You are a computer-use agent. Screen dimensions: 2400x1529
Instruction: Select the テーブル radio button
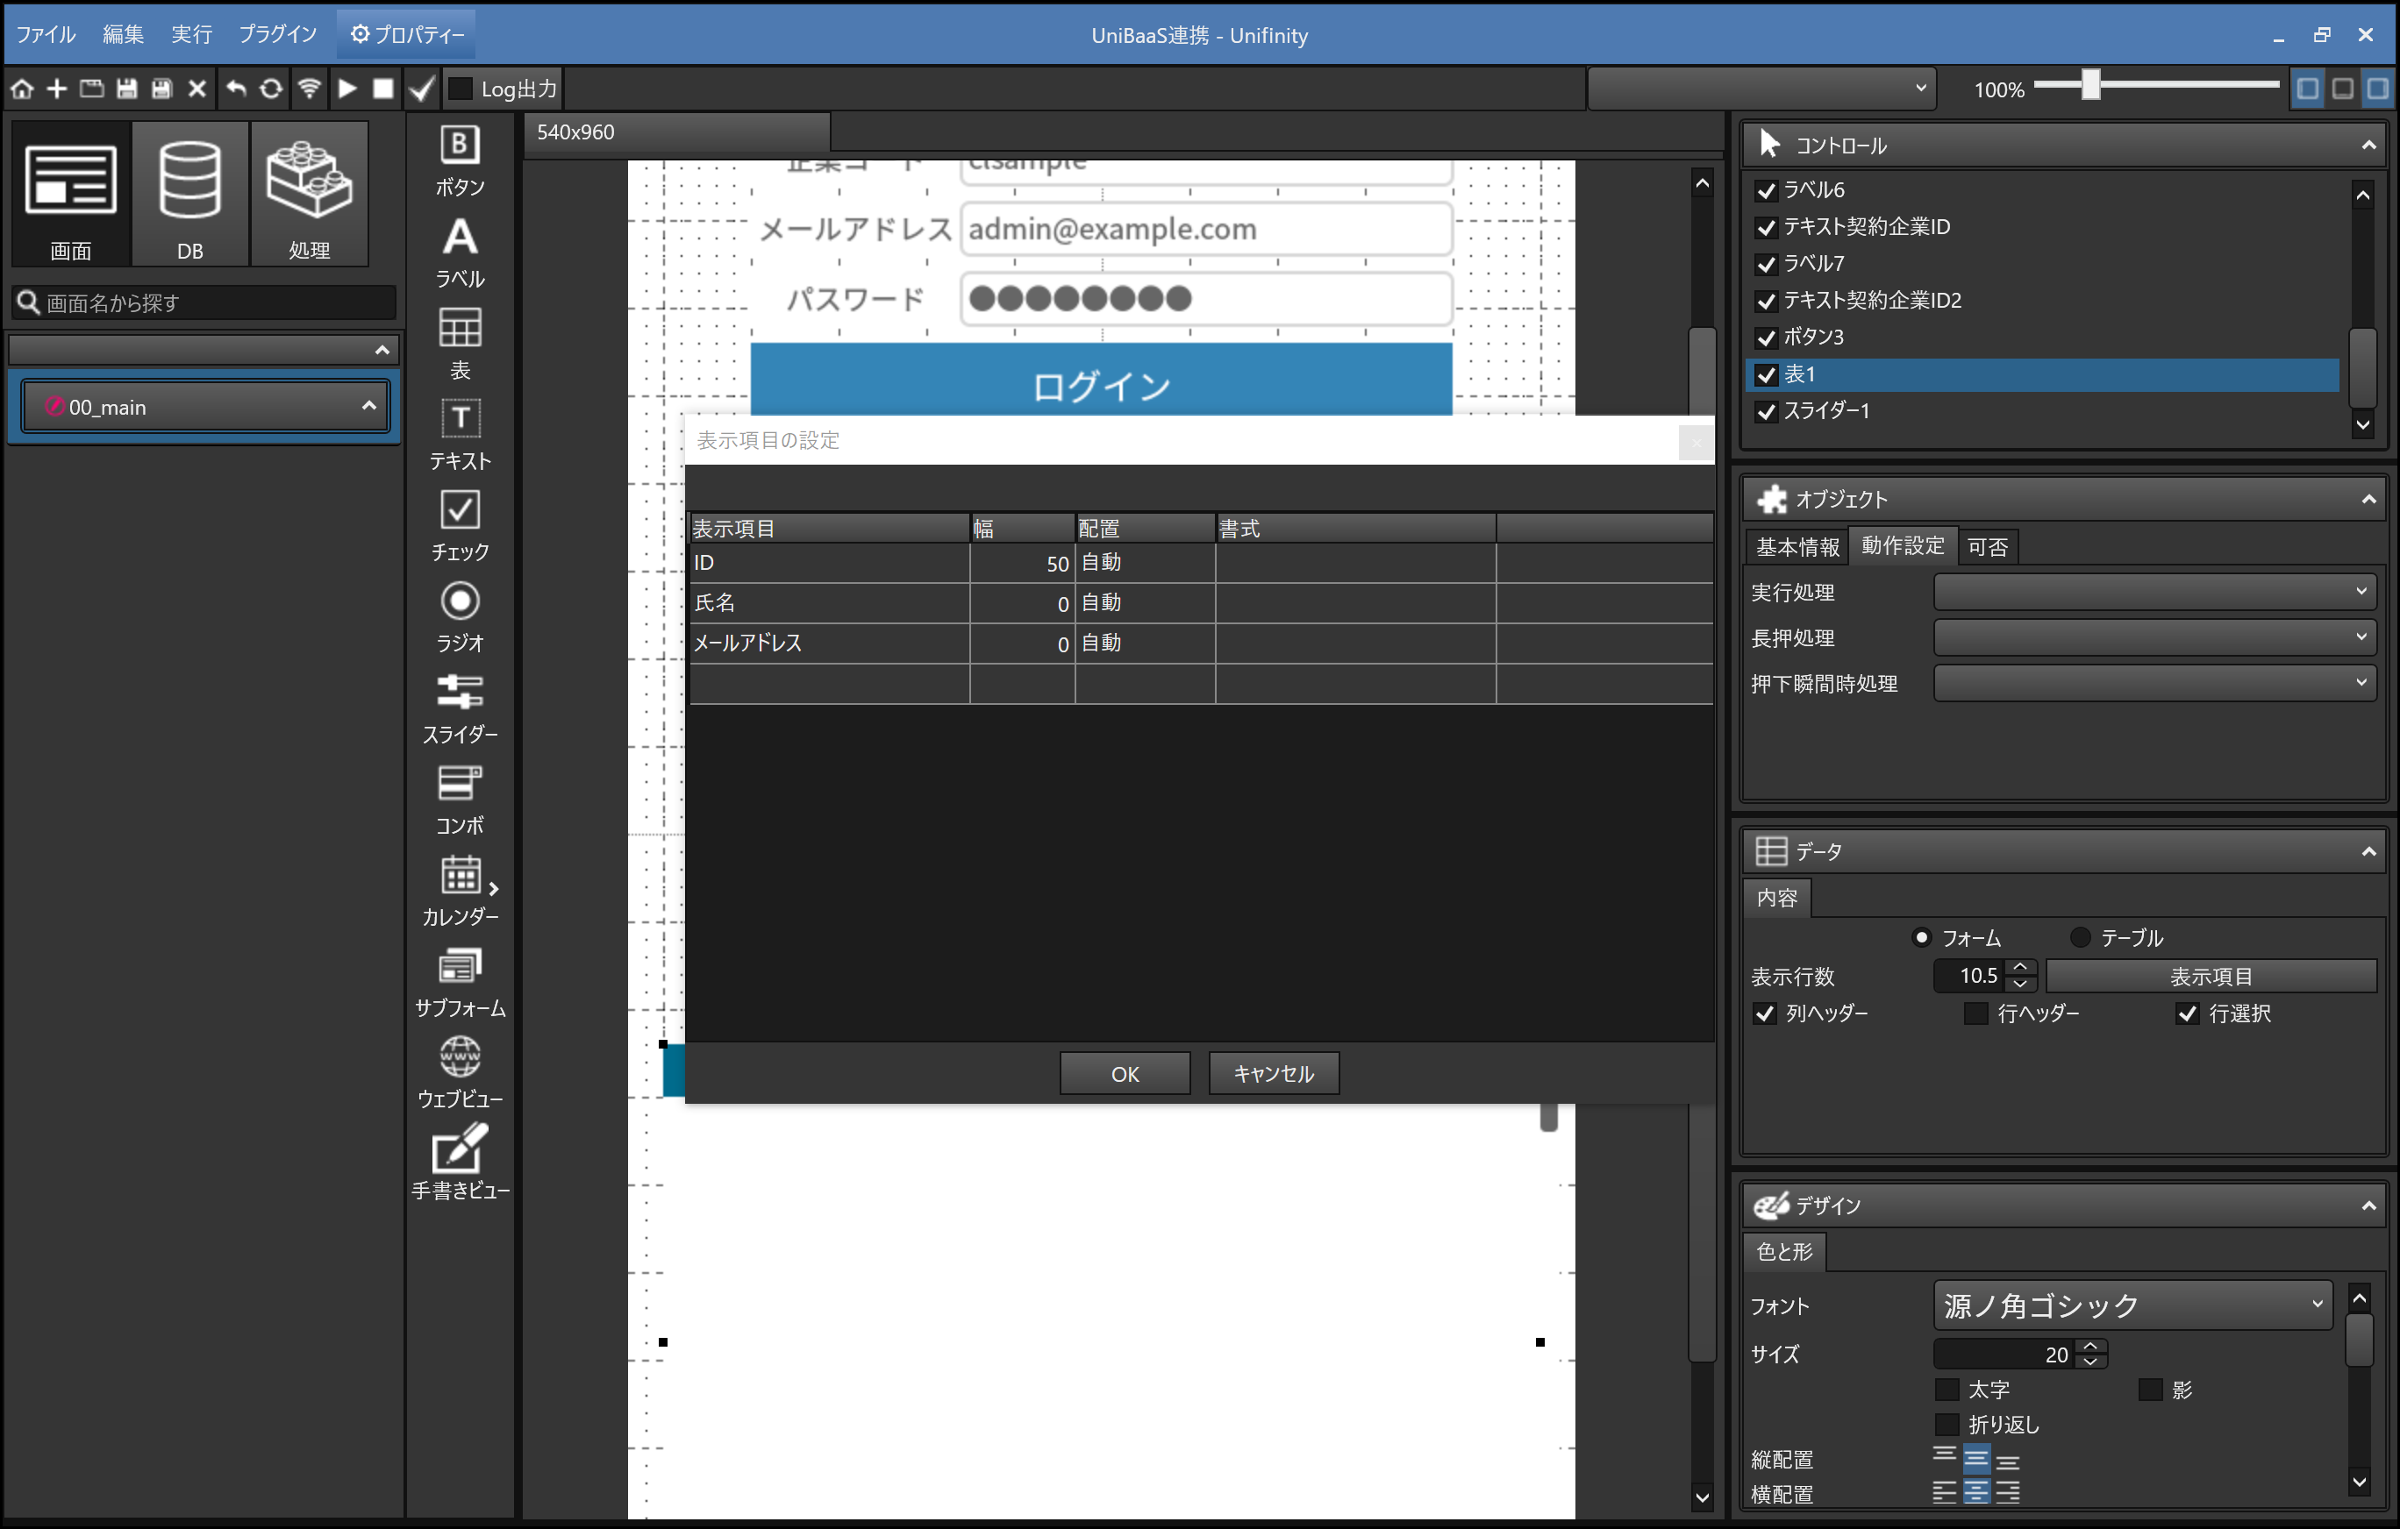pyautogui.click(x=2080, y=937)
